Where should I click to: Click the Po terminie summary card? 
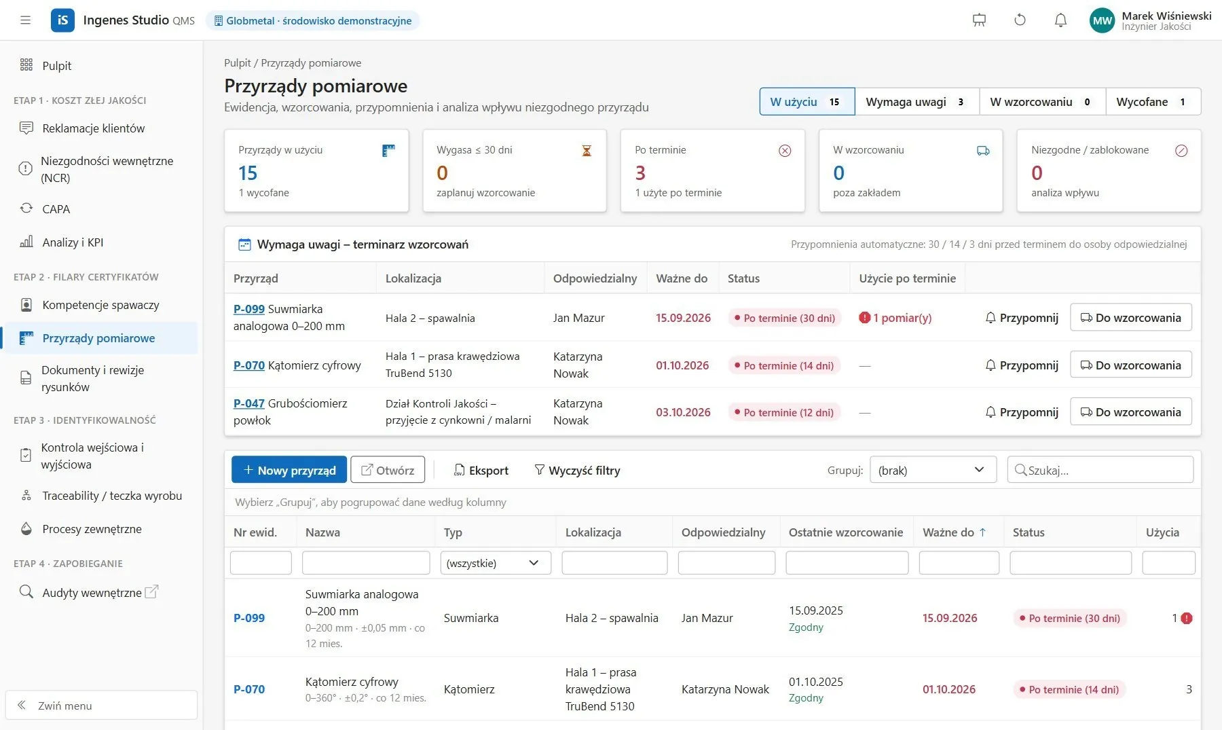[713, 170]
